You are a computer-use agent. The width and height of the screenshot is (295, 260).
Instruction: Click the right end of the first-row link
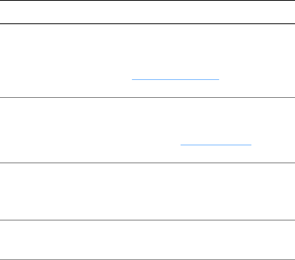(x=219, y=79)
